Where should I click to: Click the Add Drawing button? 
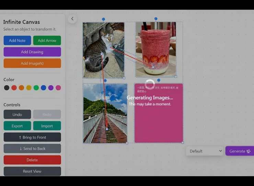[32, 52]
